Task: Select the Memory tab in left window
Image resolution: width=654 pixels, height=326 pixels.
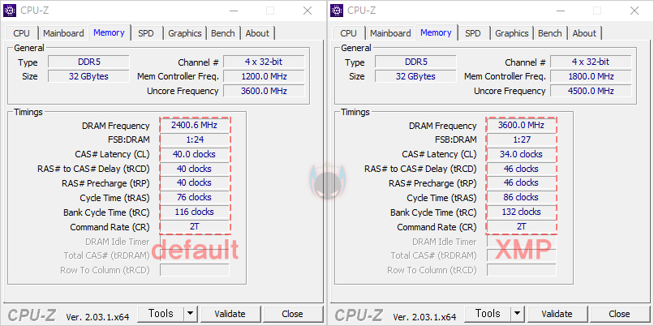Action: pyautogui.click(x=109, y=32)
